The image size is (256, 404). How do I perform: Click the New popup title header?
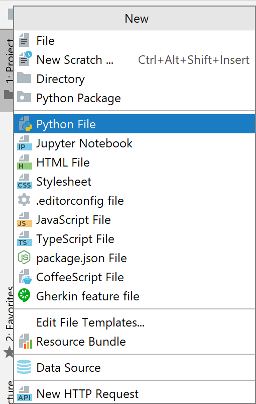click(x=135, y=18)
